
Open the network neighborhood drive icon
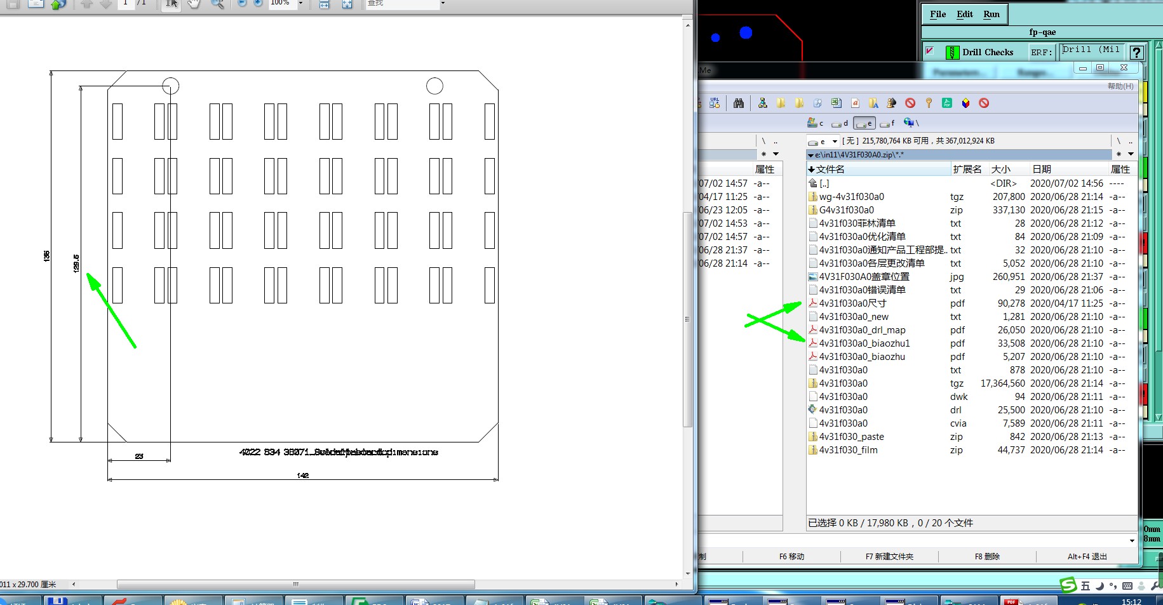(911, 123)
